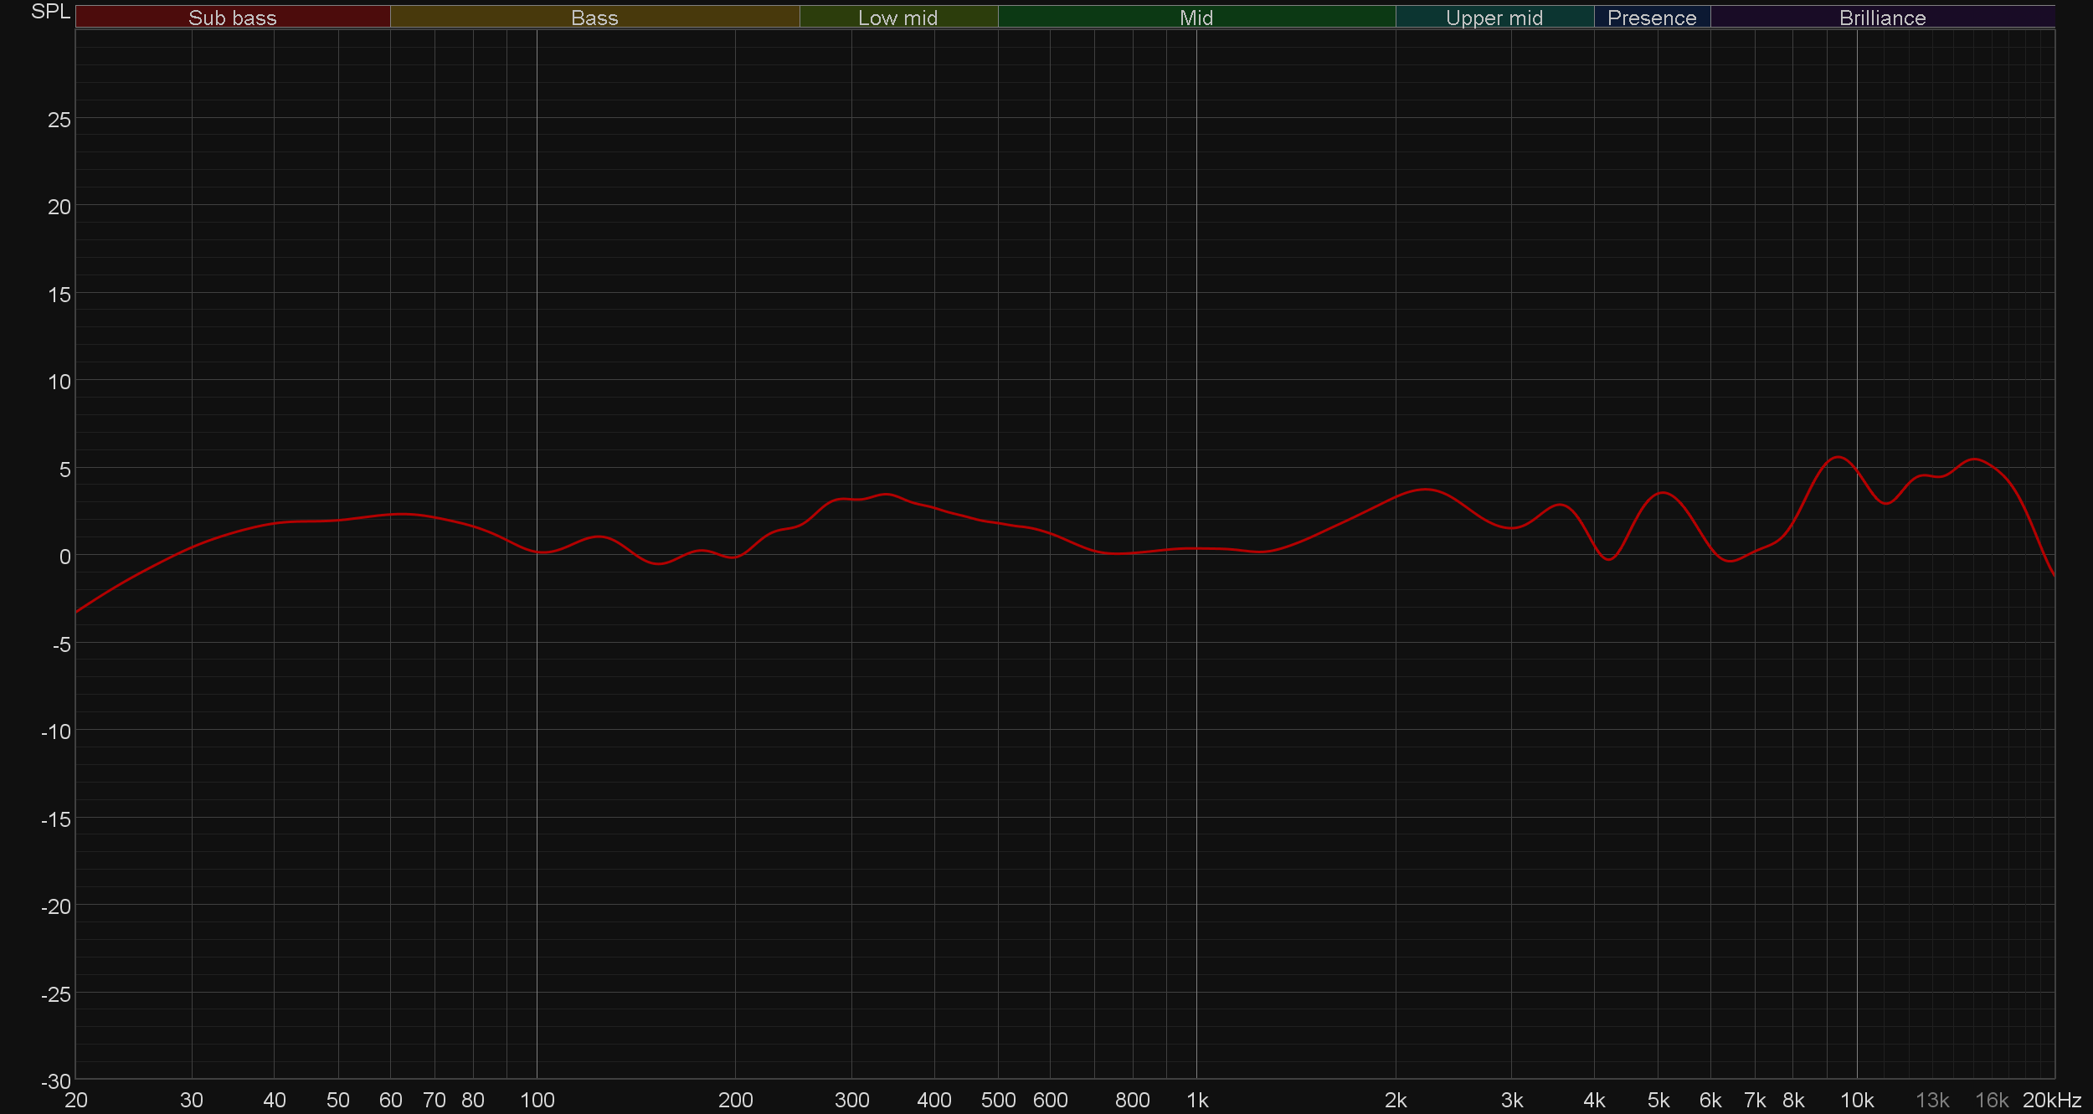Click the red curve dip near 4k

1609,558
